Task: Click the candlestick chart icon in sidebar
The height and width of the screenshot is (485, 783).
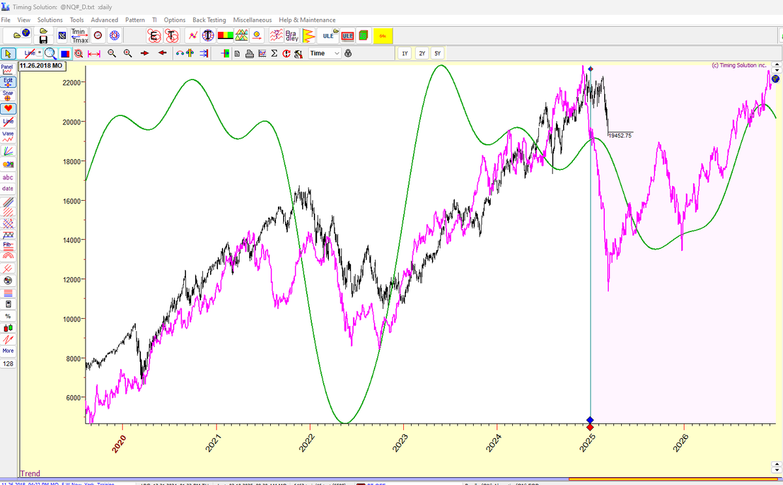Action: (8, 328)
